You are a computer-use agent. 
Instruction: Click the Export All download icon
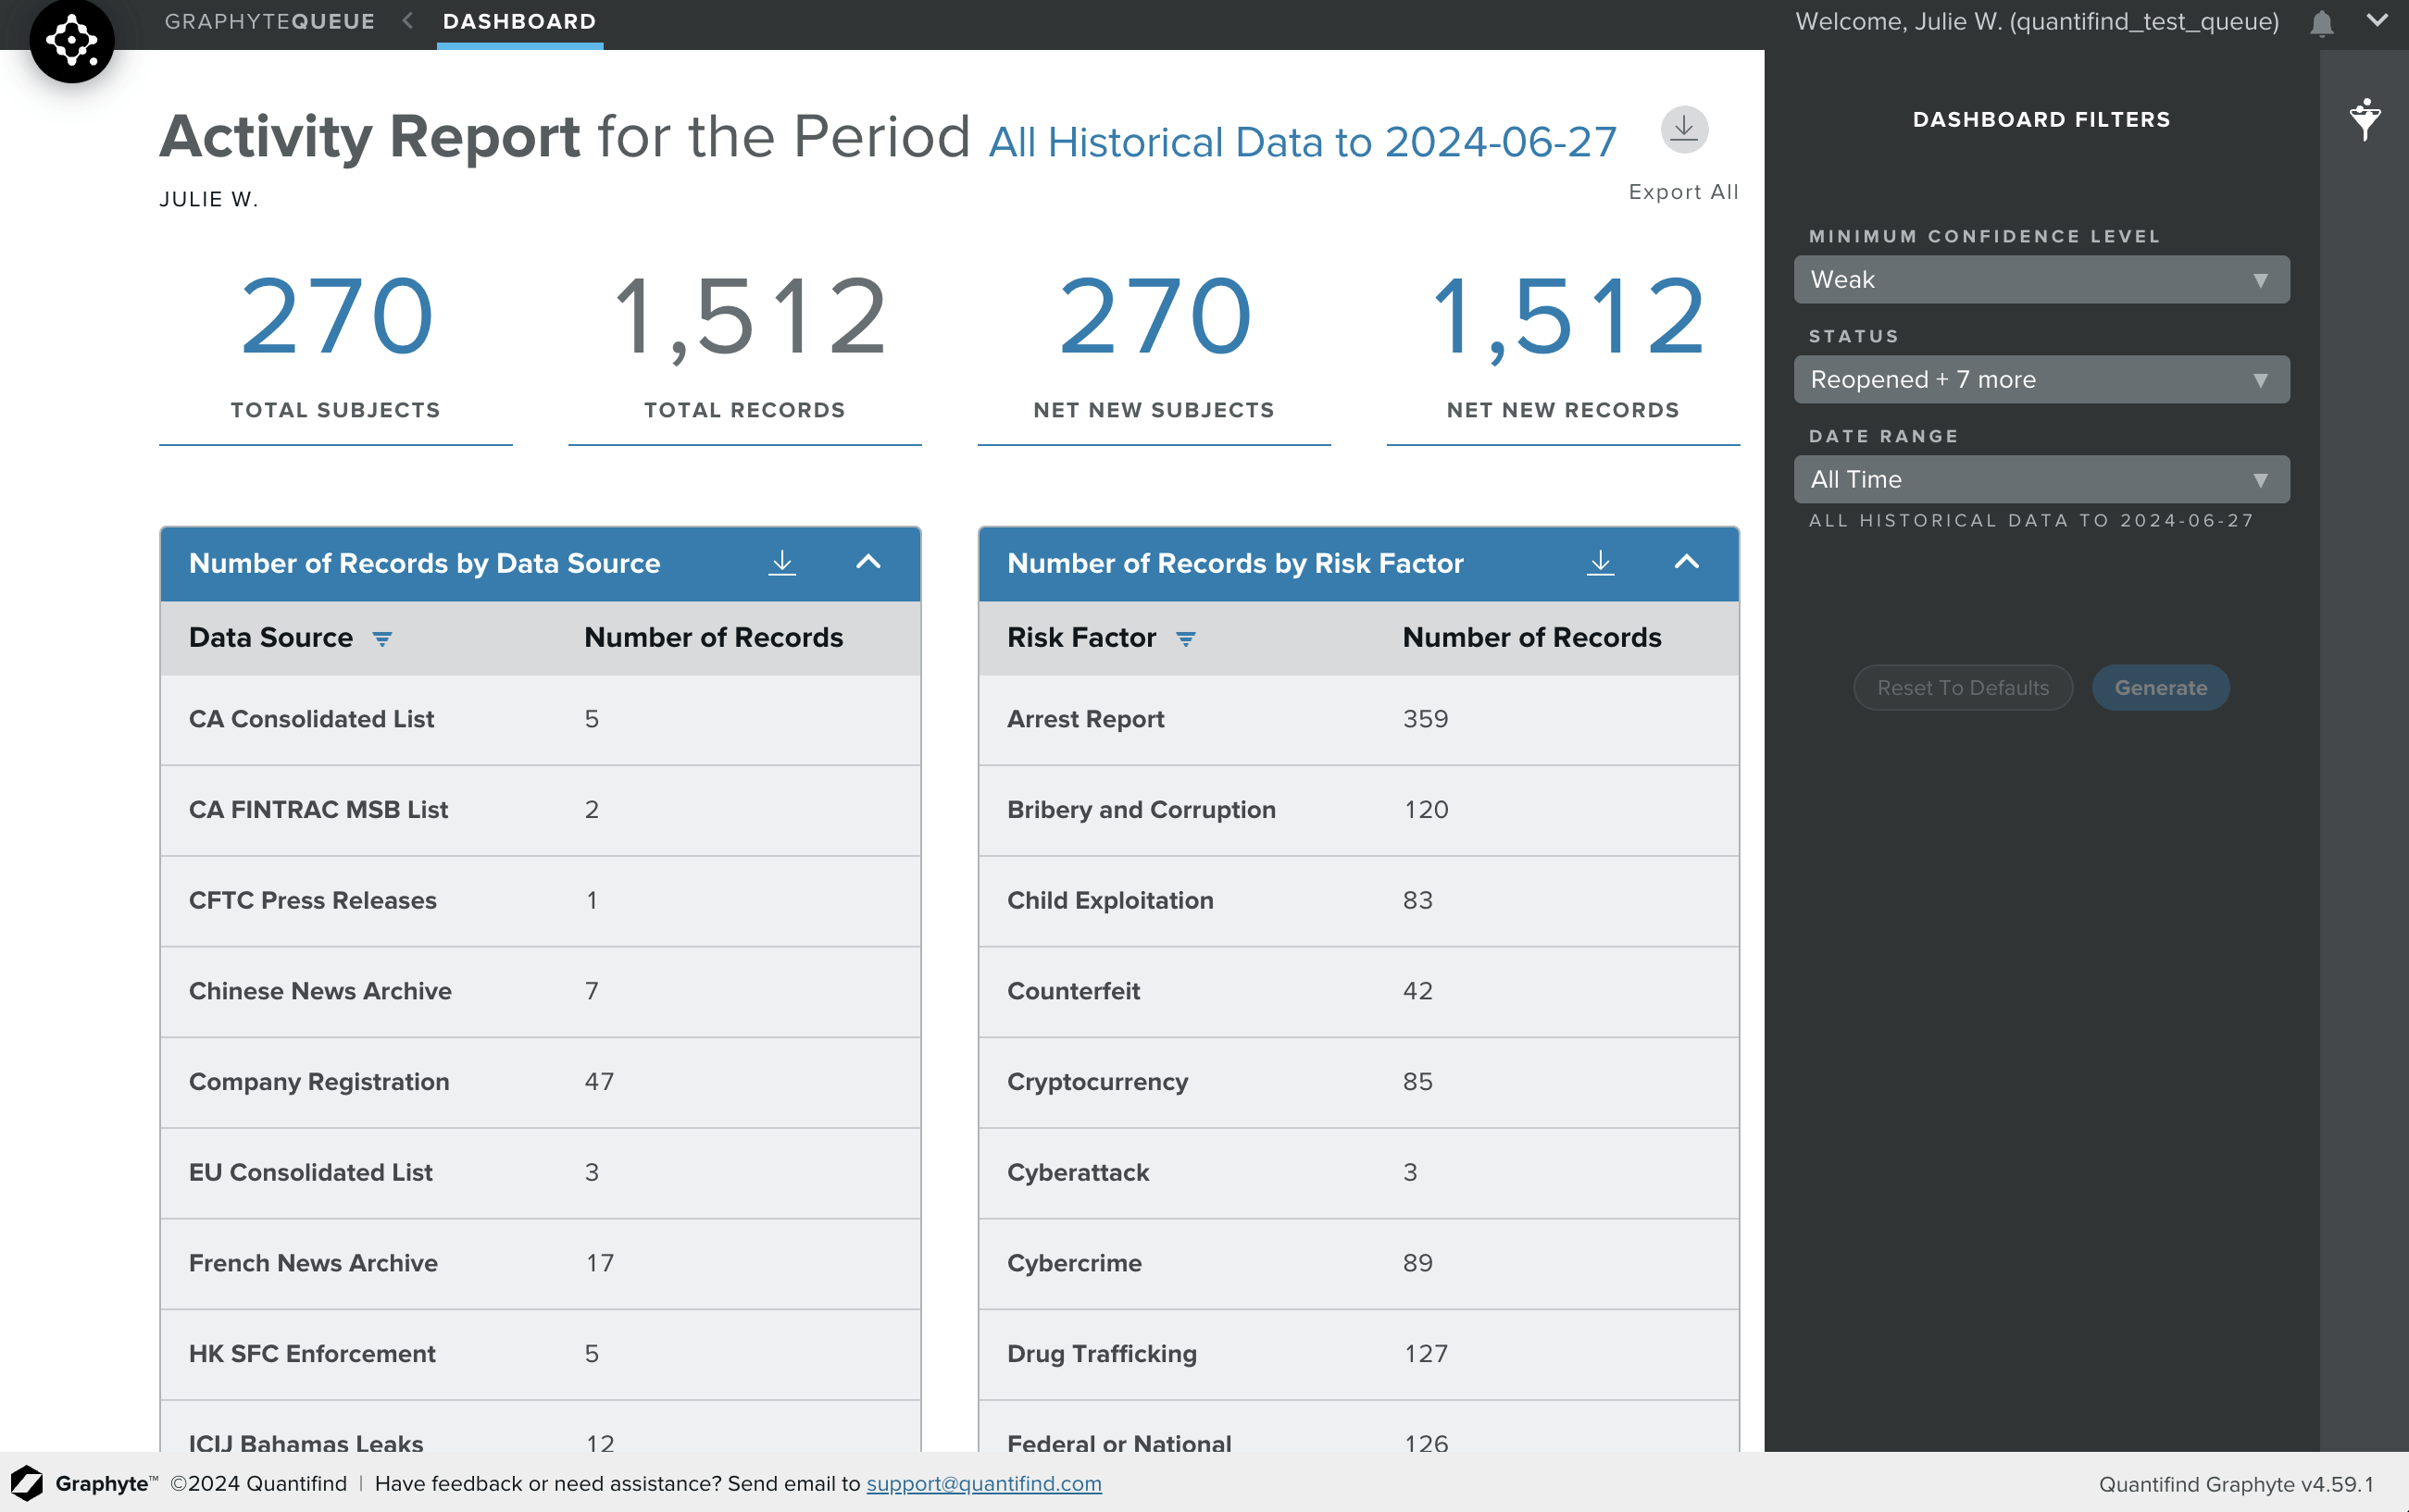coord(1684,129)
